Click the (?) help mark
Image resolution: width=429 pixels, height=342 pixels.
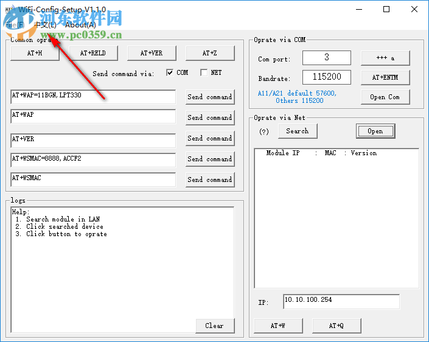click(x=264, y=131)
